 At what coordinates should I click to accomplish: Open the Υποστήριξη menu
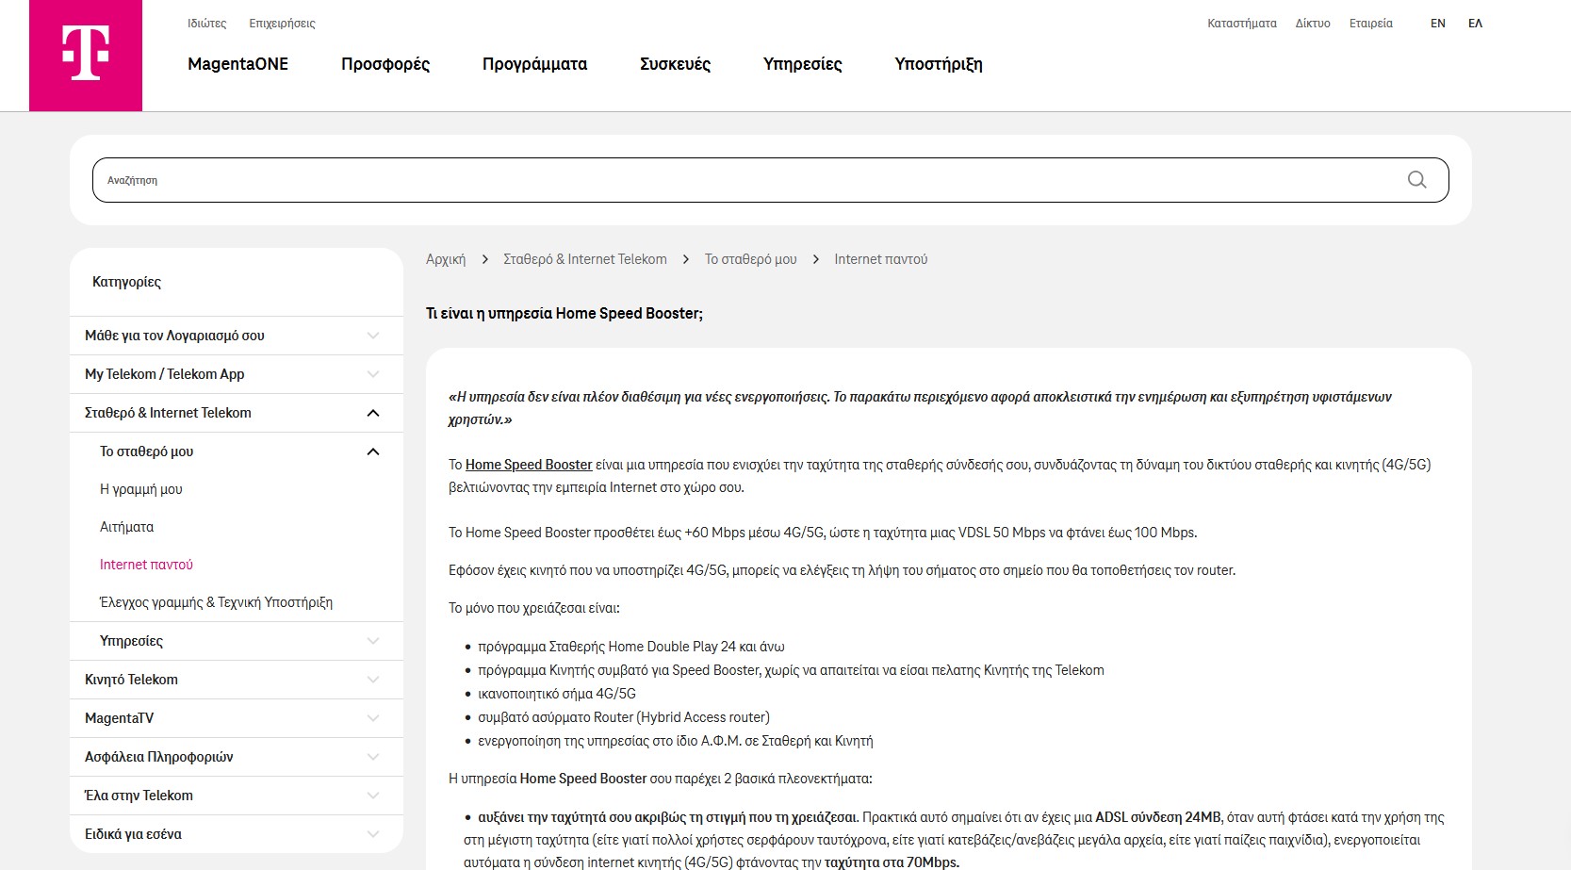click(939, 64)
